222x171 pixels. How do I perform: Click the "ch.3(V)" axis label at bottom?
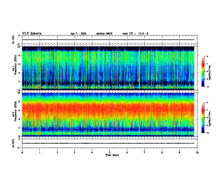tap(13, 143)
